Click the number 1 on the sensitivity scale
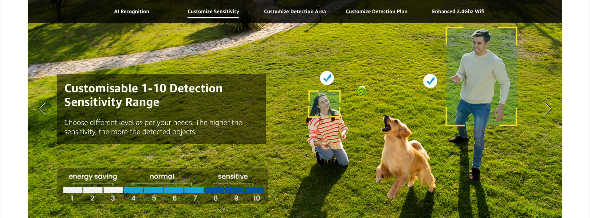Screen dimensions: 590x218 72,198
